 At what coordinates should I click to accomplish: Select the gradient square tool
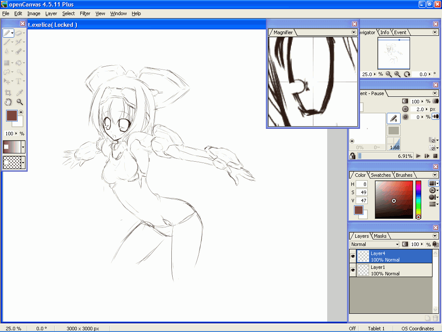click(6, 63)
